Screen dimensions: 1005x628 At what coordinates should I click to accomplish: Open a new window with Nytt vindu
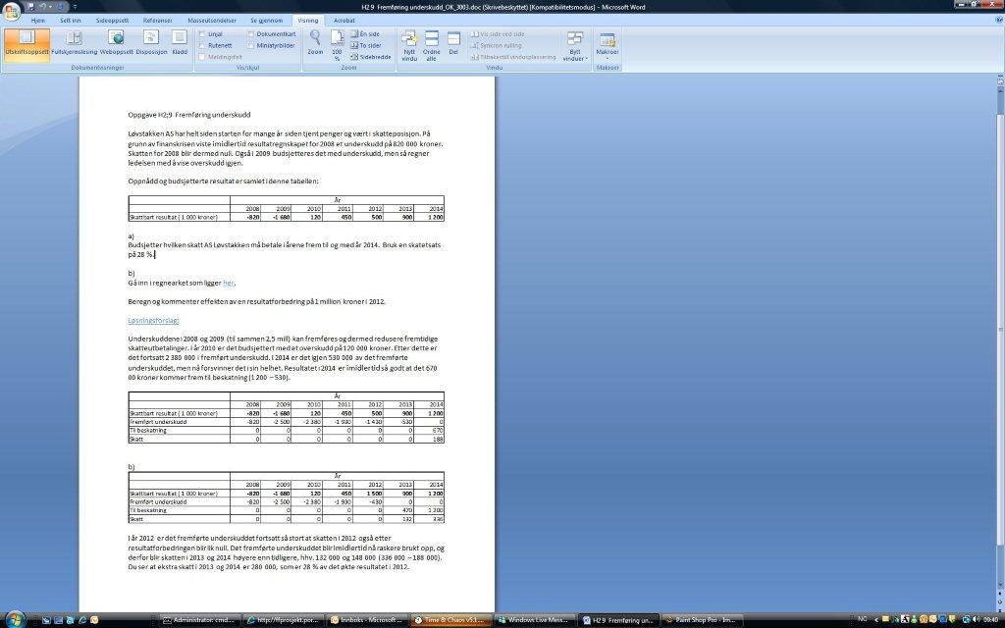(x=409, y=44)
